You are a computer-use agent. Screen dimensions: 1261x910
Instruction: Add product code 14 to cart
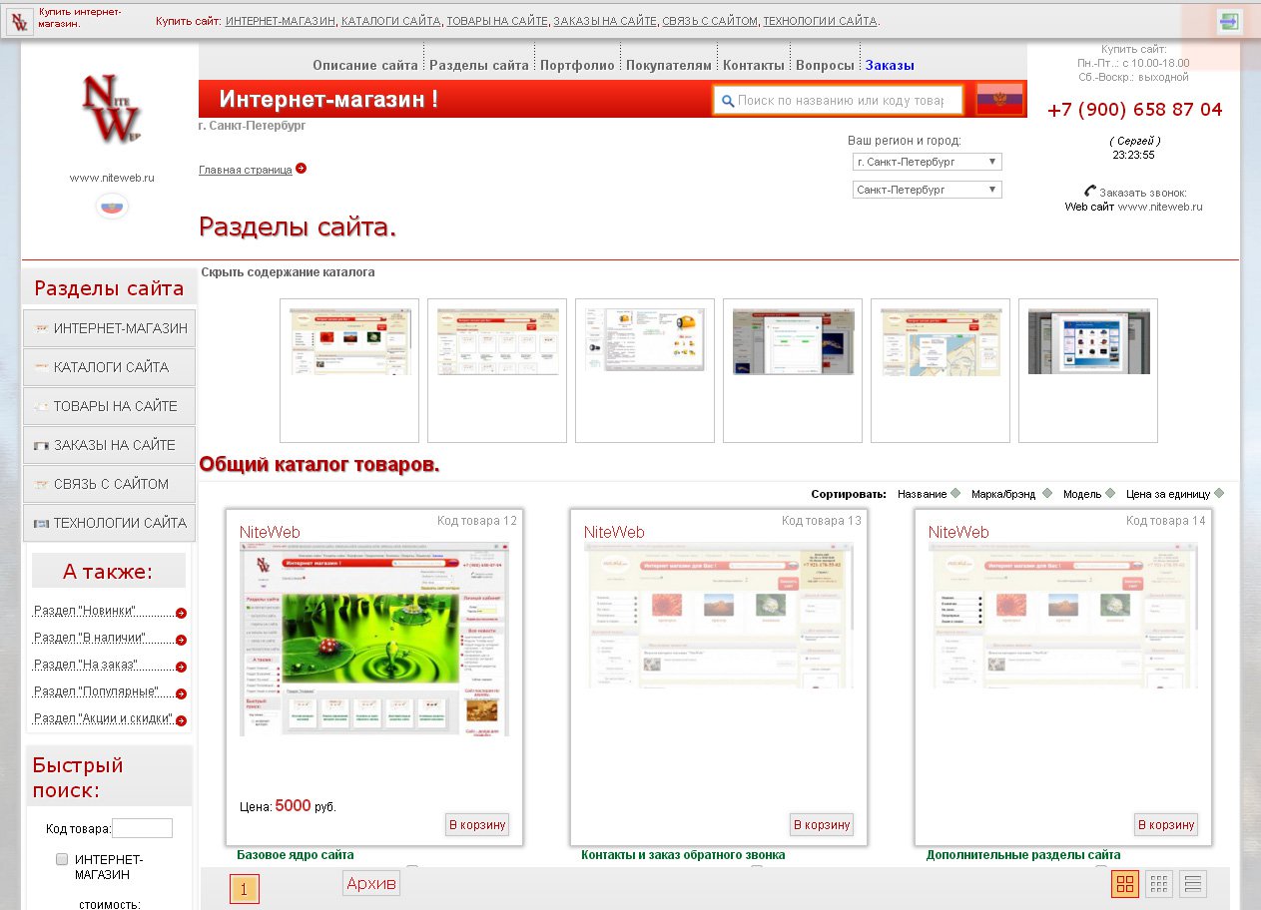(x=1166, y=825)
